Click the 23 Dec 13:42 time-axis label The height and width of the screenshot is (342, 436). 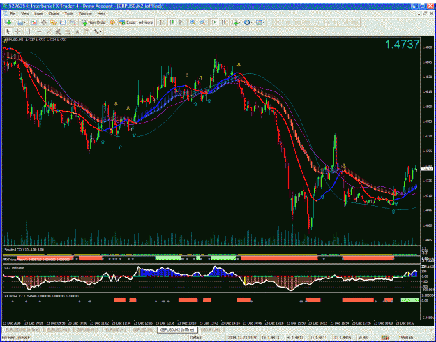[x=209, y=323]
